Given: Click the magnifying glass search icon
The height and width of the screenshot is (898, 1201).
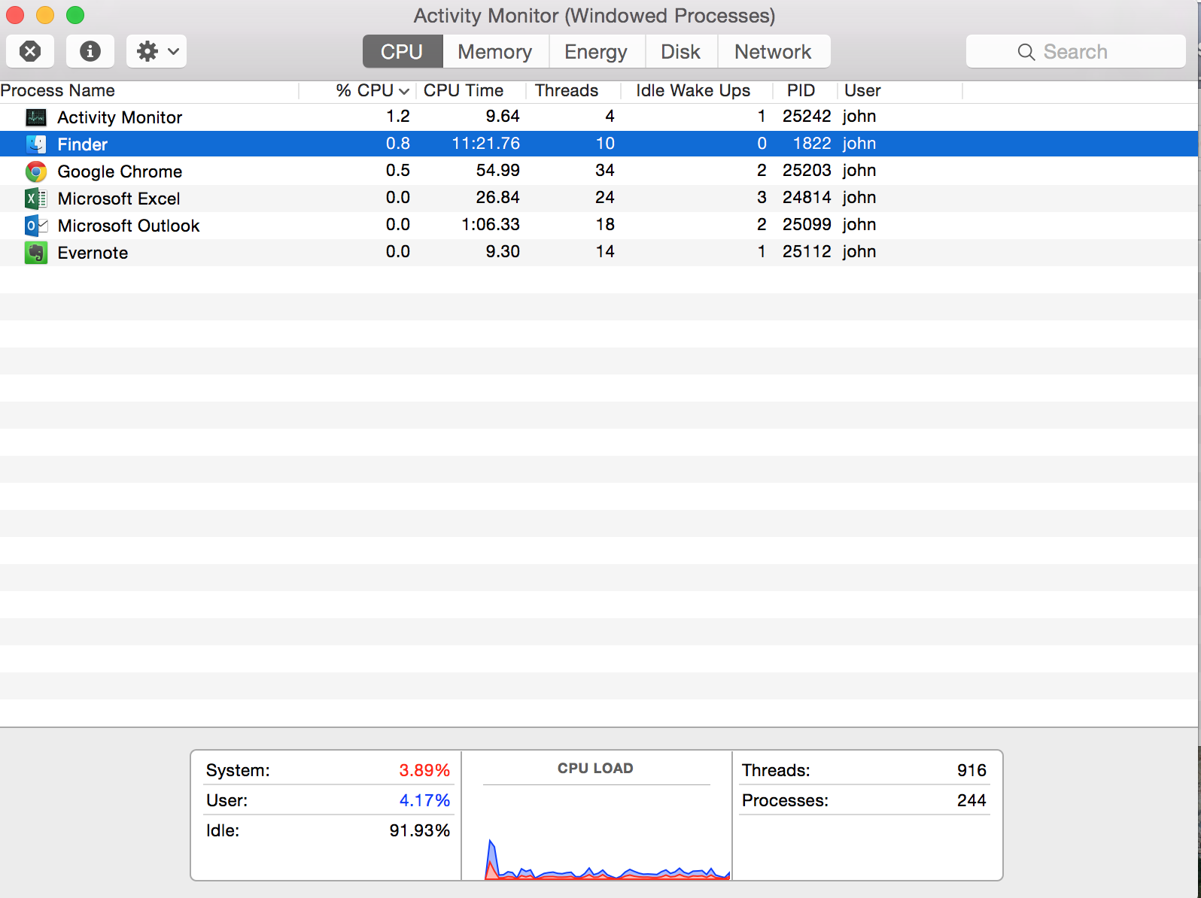Looking at the screenshot, I should 1026,52.
